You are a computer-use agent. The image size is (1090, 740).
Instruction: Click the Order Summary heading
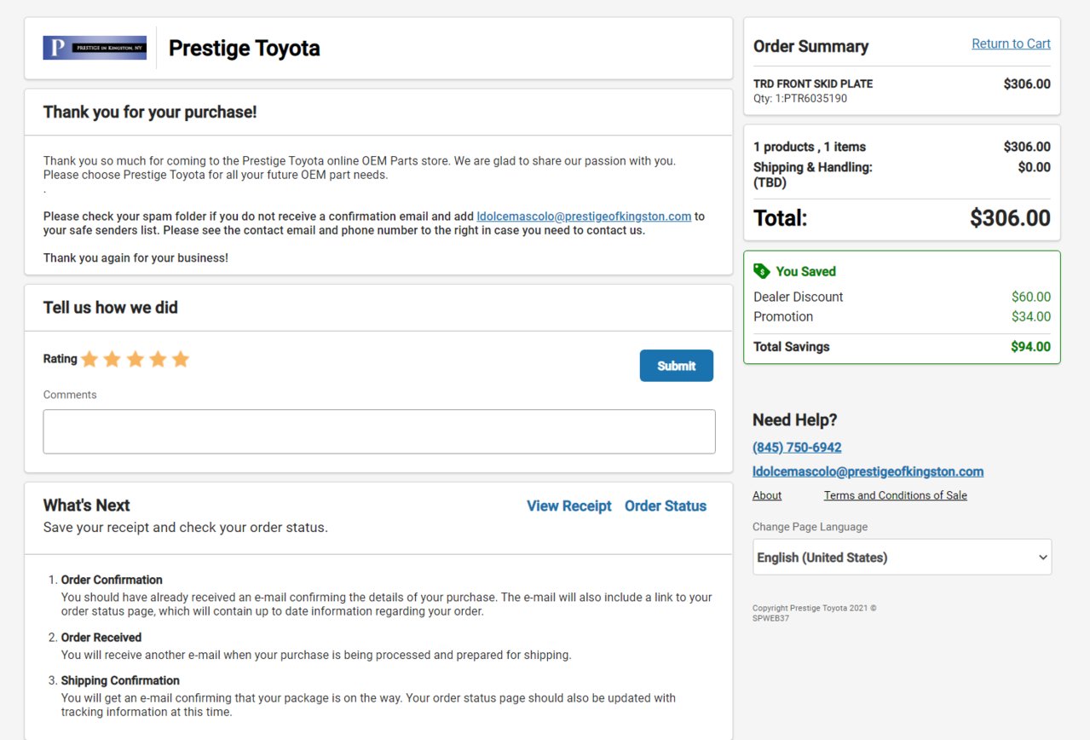(810, 47)
